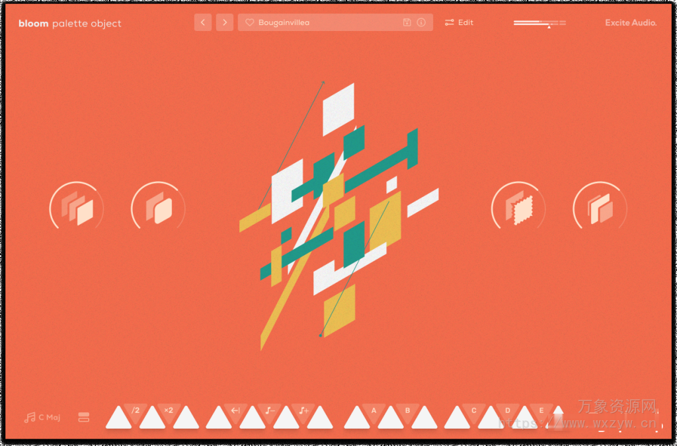The height and width of the screenshot is (446, 677).
Task: Open the preset info panel
Action: 422,22
